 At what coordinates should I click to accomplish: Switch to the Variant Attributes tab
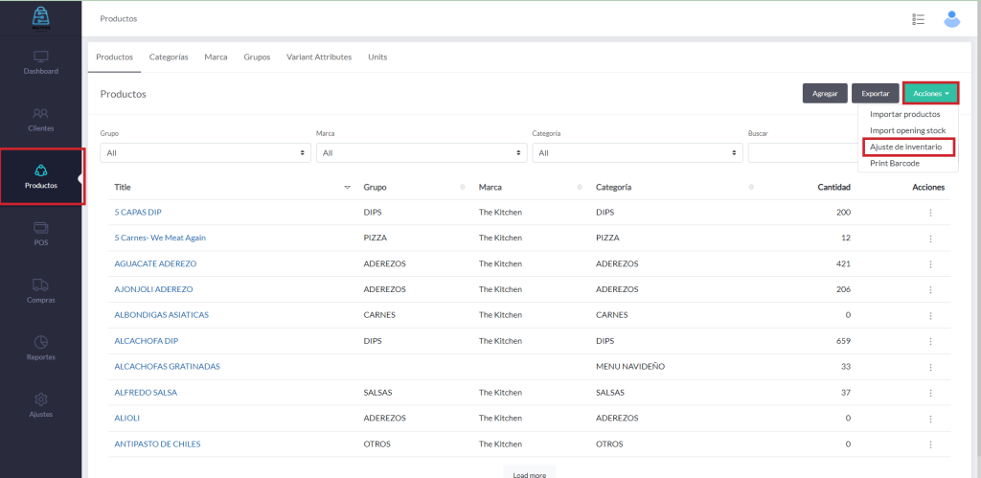[319, 57]
